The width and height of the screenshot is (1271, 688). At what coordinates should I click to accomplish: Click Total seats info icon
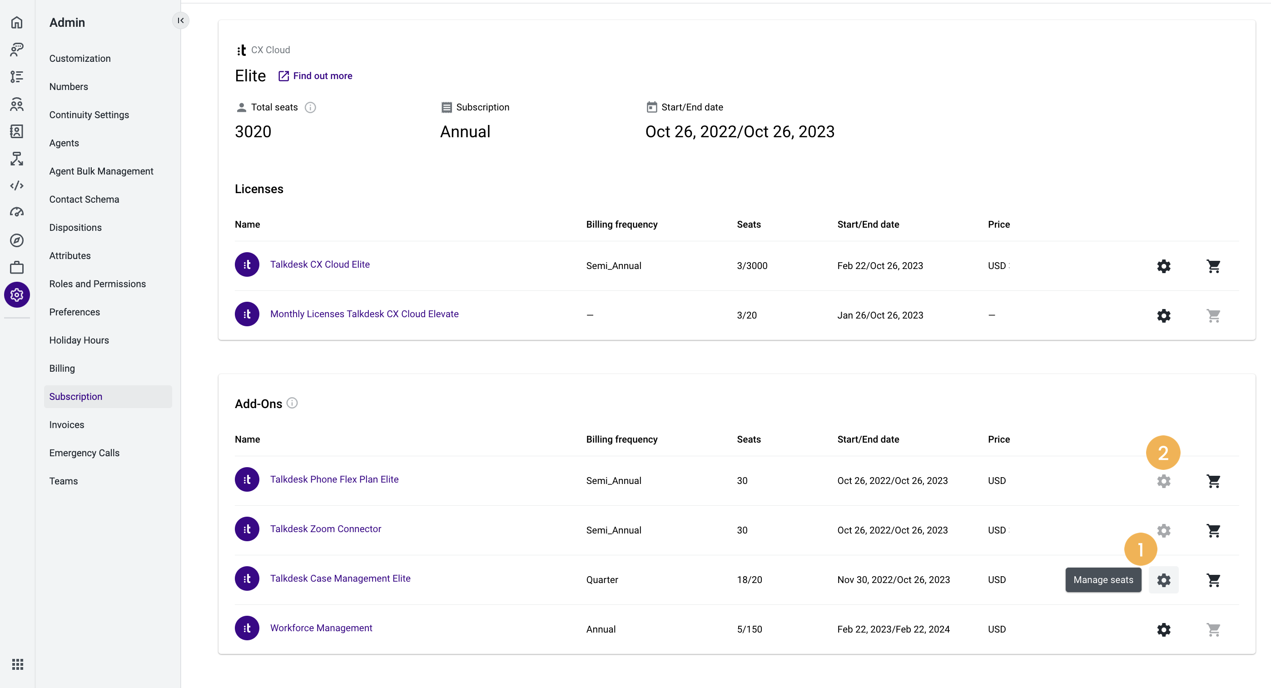tap(310, 107)
